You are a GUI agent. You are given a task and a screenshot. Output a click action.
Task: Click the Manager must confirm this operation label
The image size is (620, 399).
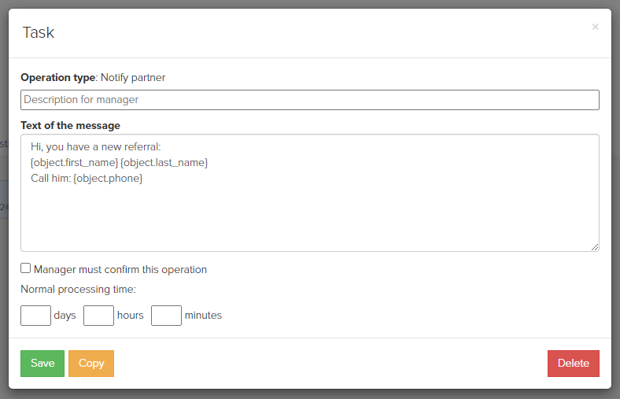point(120,270)
